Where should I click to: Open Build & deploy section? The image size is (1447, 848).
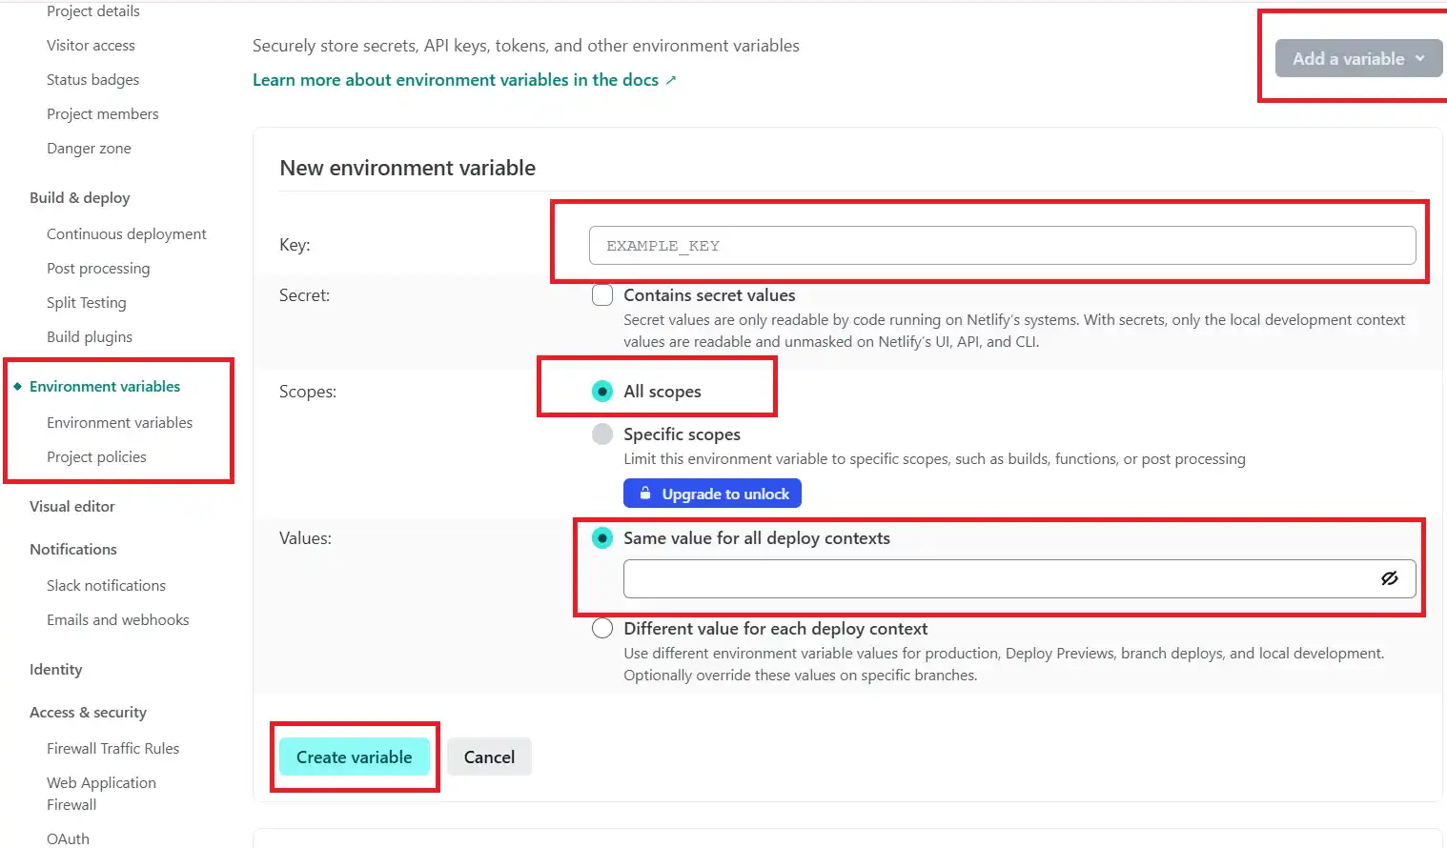pyautogui.click(x=80, y=198)
